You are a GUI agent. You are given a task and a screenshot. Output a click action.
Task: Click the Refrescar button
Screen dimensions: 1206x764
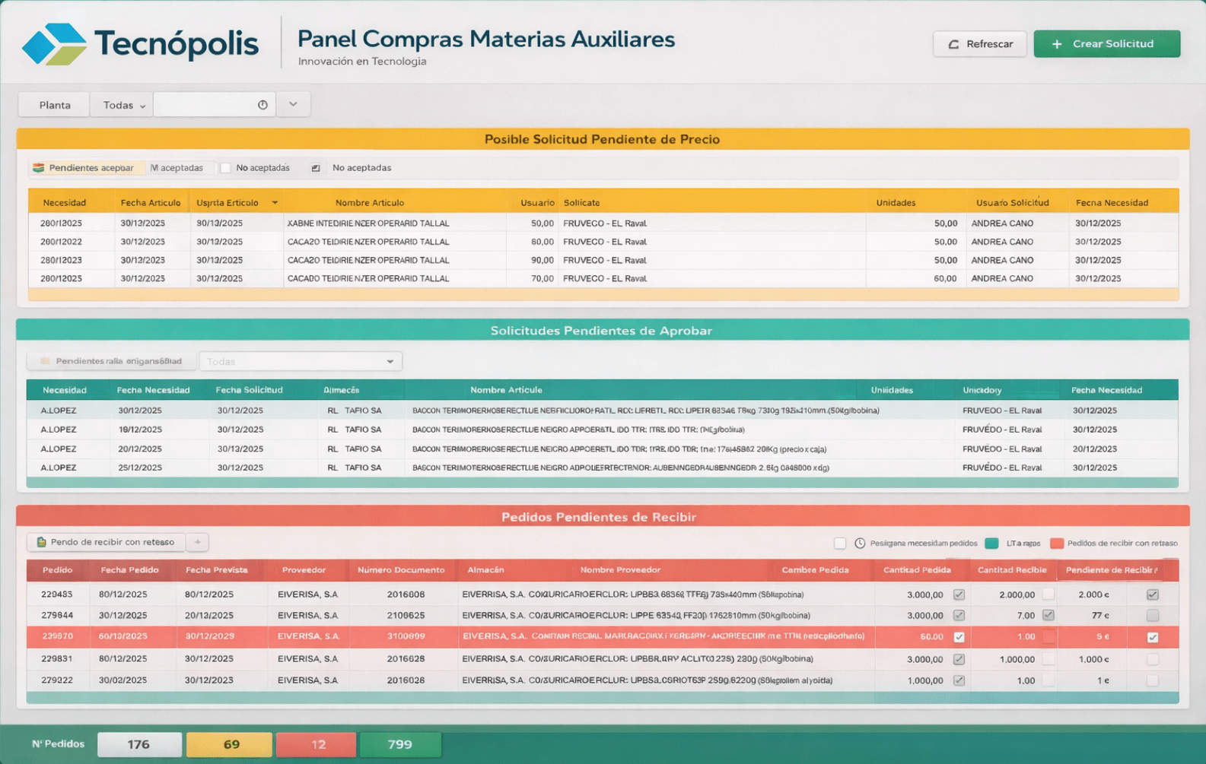pos(980,44)
